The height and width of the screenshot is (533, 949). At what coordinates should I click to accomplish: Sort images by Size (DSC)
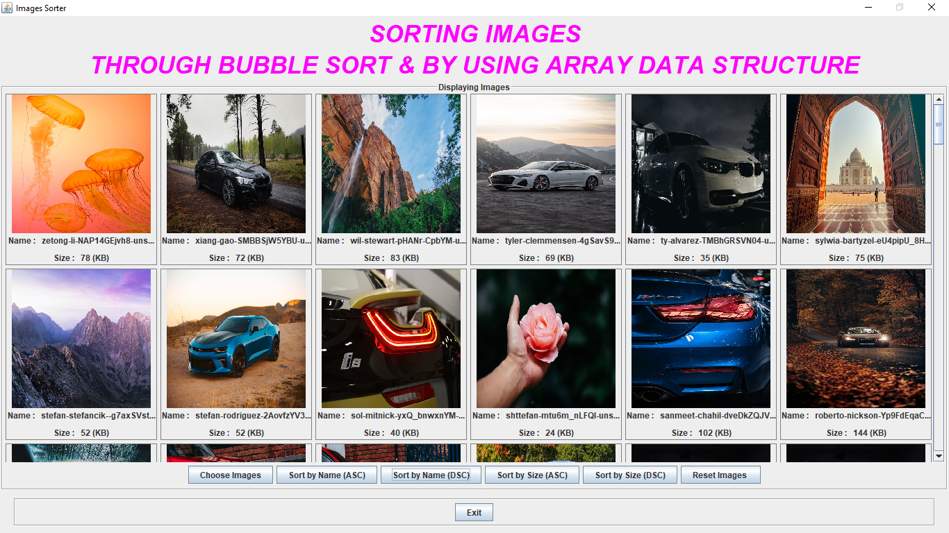(x=629, y=475)
